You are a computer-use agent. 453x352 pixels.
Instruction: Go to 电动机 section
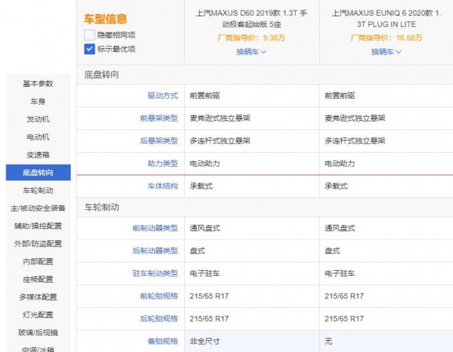click(x=38, y=137)
